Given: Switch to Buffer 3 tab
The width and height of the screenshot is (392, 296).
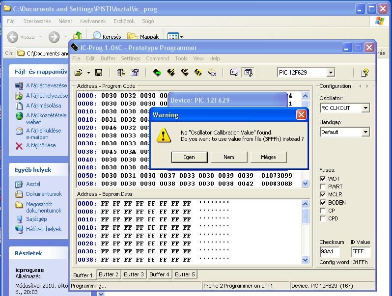Looking at the screenshot, I should pyautogui.click(x=134, y=274).
